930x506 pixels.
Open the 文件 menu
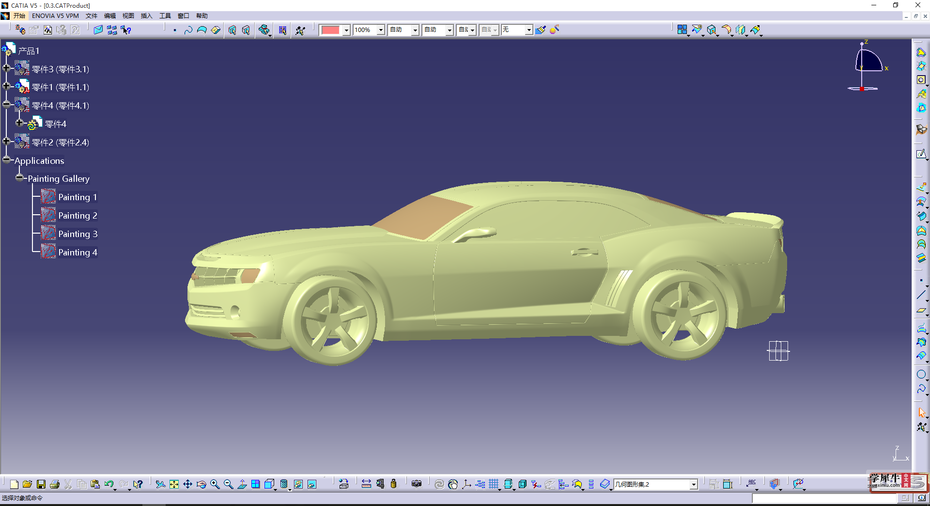(92, 16)
